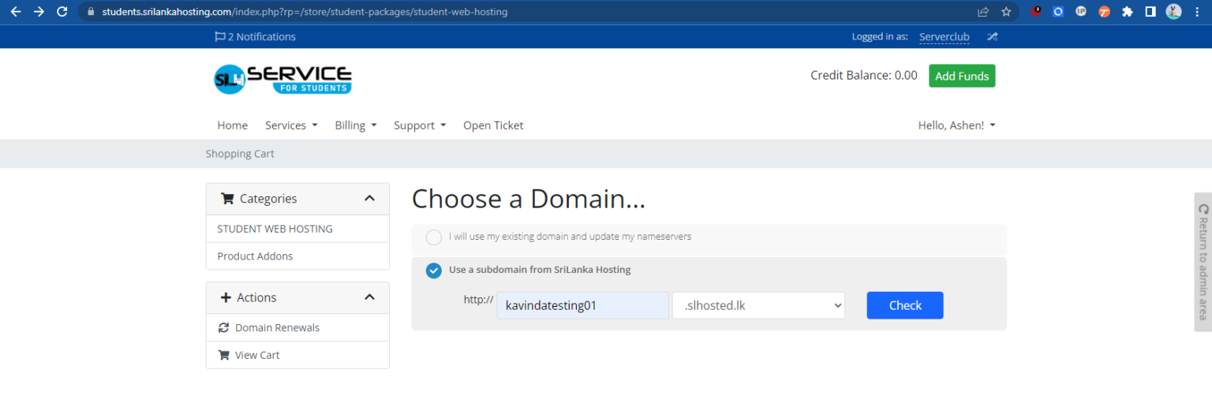Expand the Billing menu

(x=355, y=125)
